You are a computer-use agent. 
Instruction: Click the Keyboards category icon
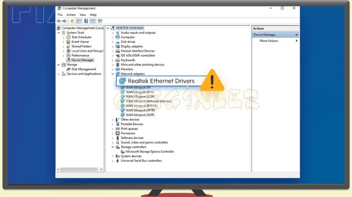(118, 60)
